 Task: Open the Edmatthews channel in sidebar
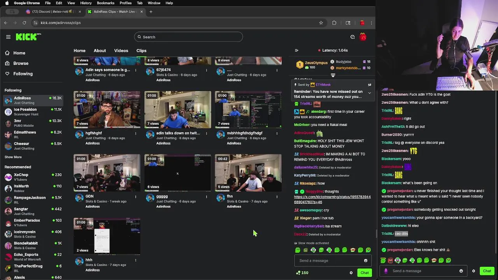(x=33, y=135)
